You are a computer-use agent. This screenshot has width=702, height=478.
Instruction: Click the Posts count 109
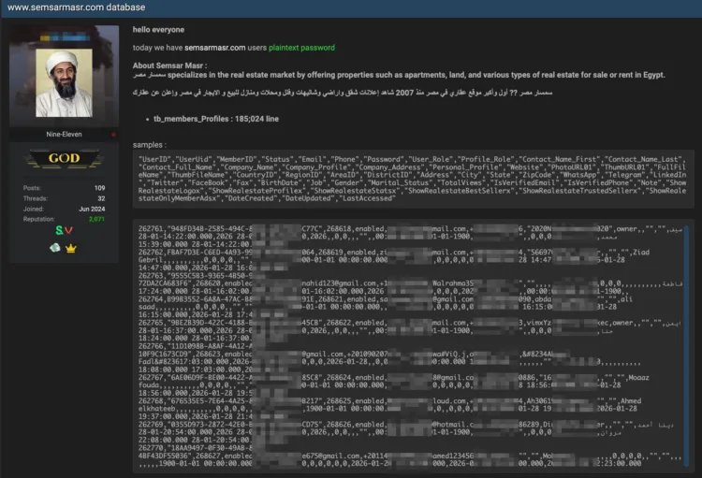[100, 188]
